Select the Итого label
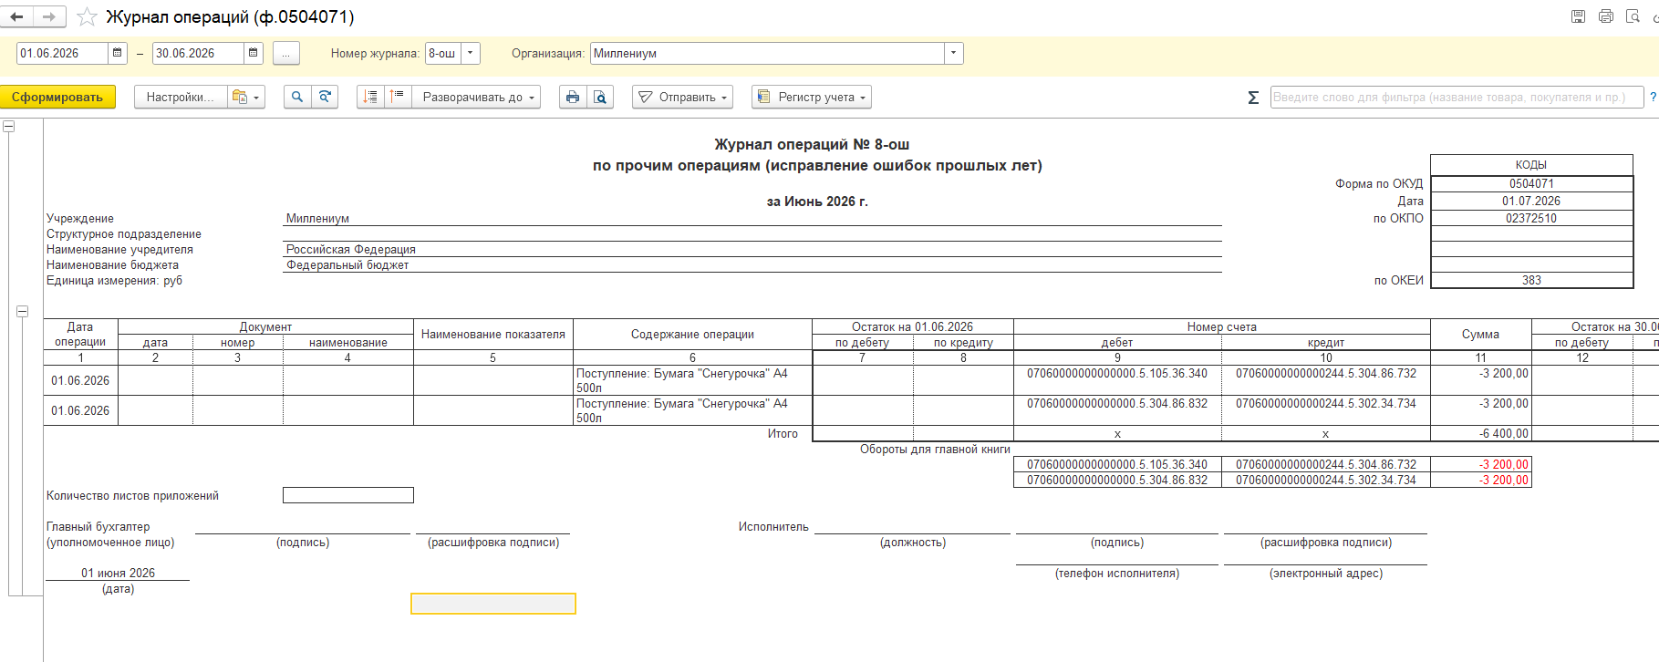Screen dimensions: 1659x662 [x=783, y=433]
